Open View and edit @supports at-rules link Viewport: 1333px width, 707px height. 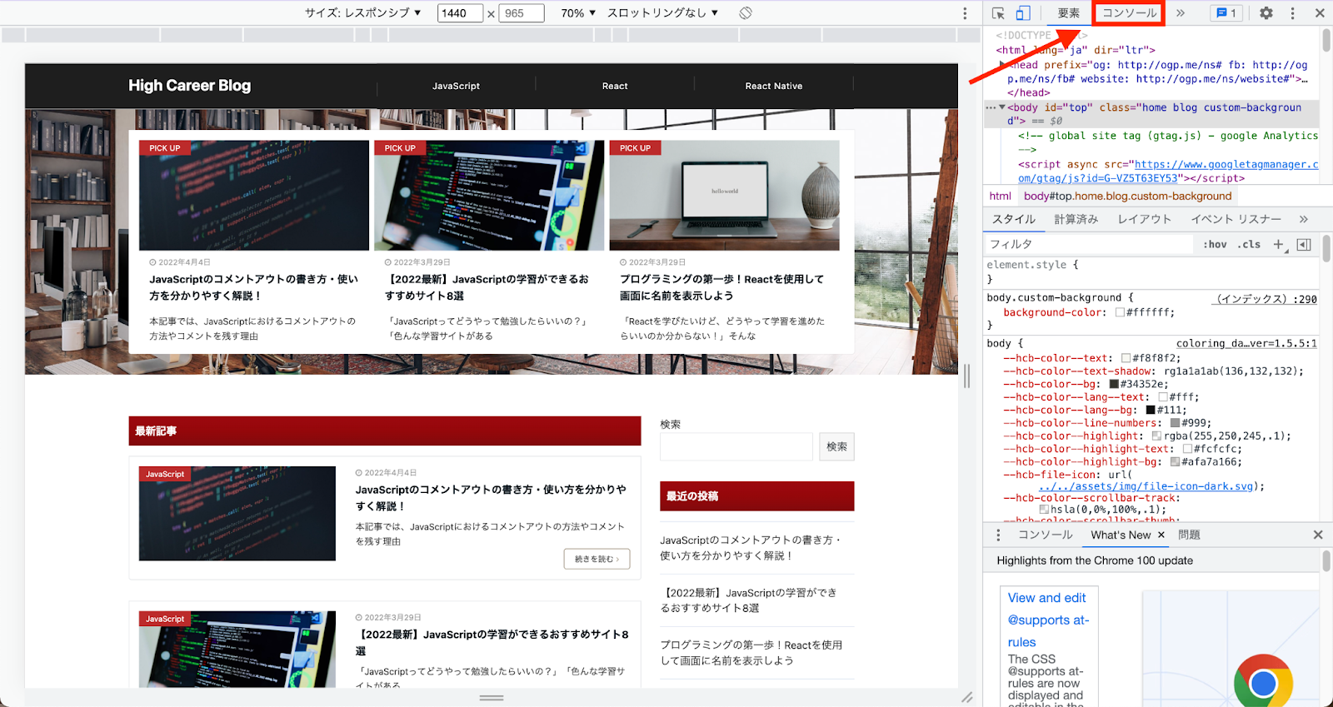(1048, 620)
